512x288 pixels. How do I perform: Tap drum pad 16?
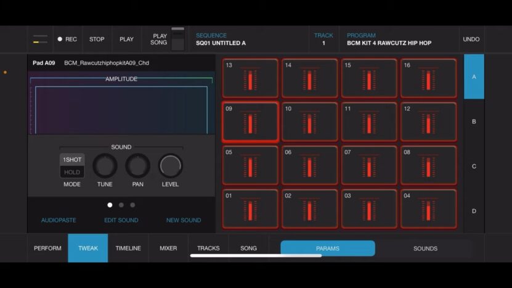click(428, 78)
